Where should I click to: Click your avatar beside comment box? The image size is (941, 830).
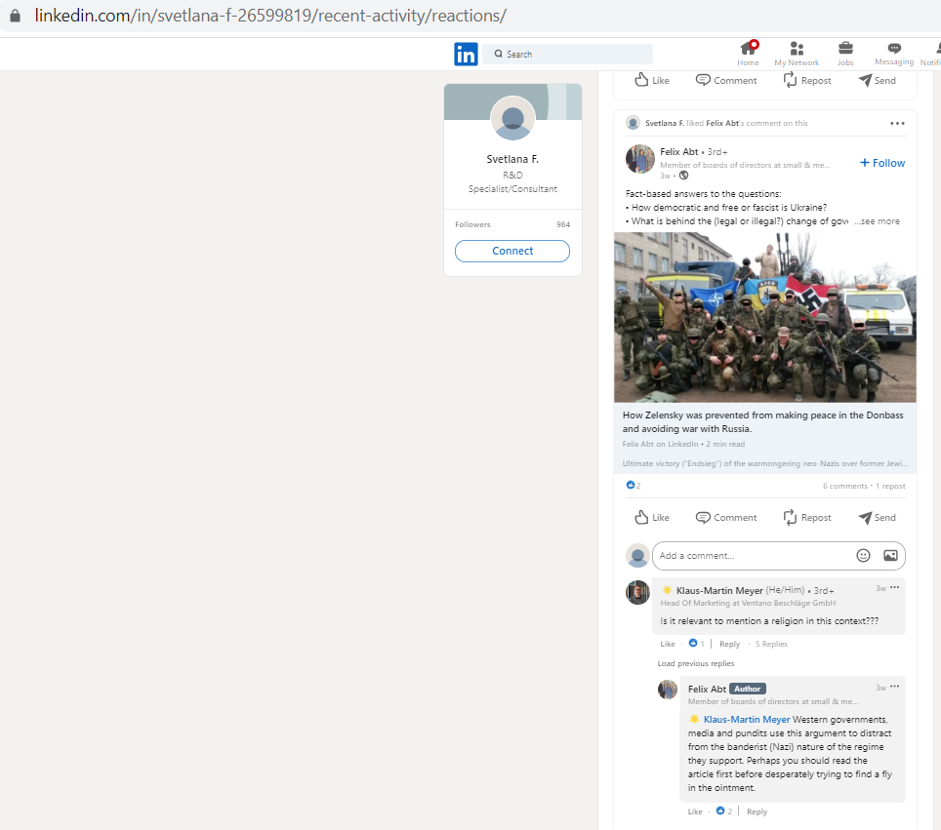638,556
